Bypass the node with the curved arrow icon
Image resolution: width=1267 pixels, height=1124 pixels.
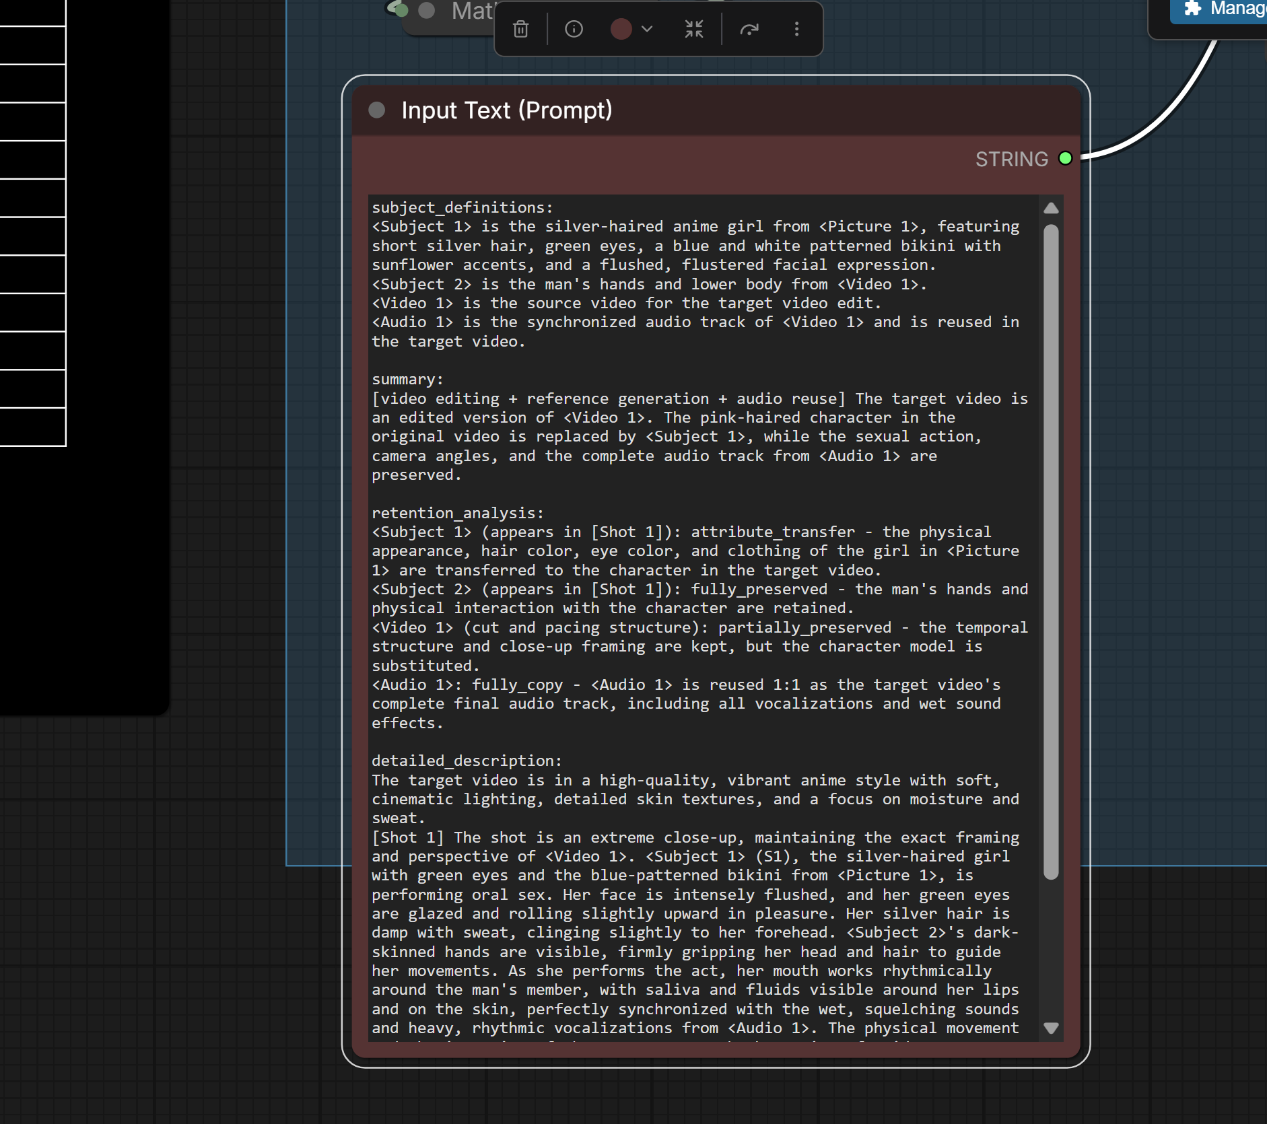[749, 29]
